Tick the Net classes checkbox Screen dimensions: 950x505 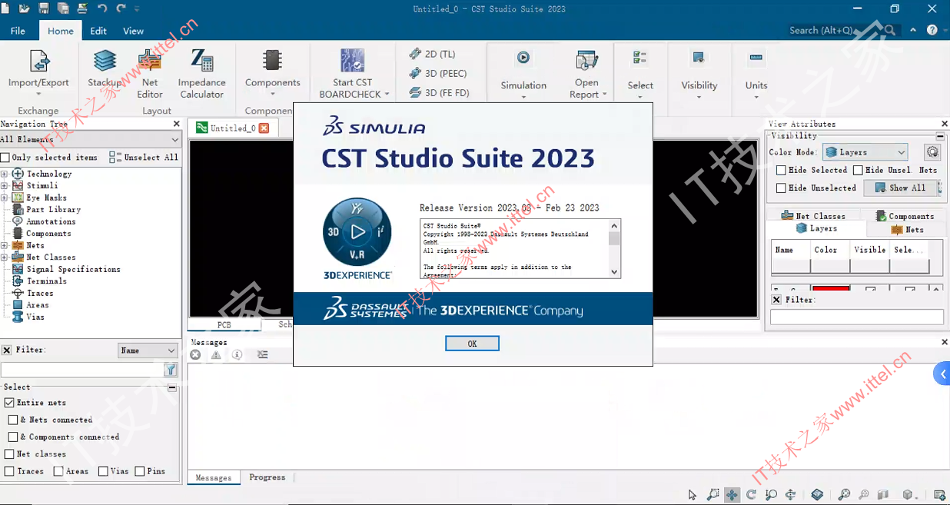tap(9, 454)
